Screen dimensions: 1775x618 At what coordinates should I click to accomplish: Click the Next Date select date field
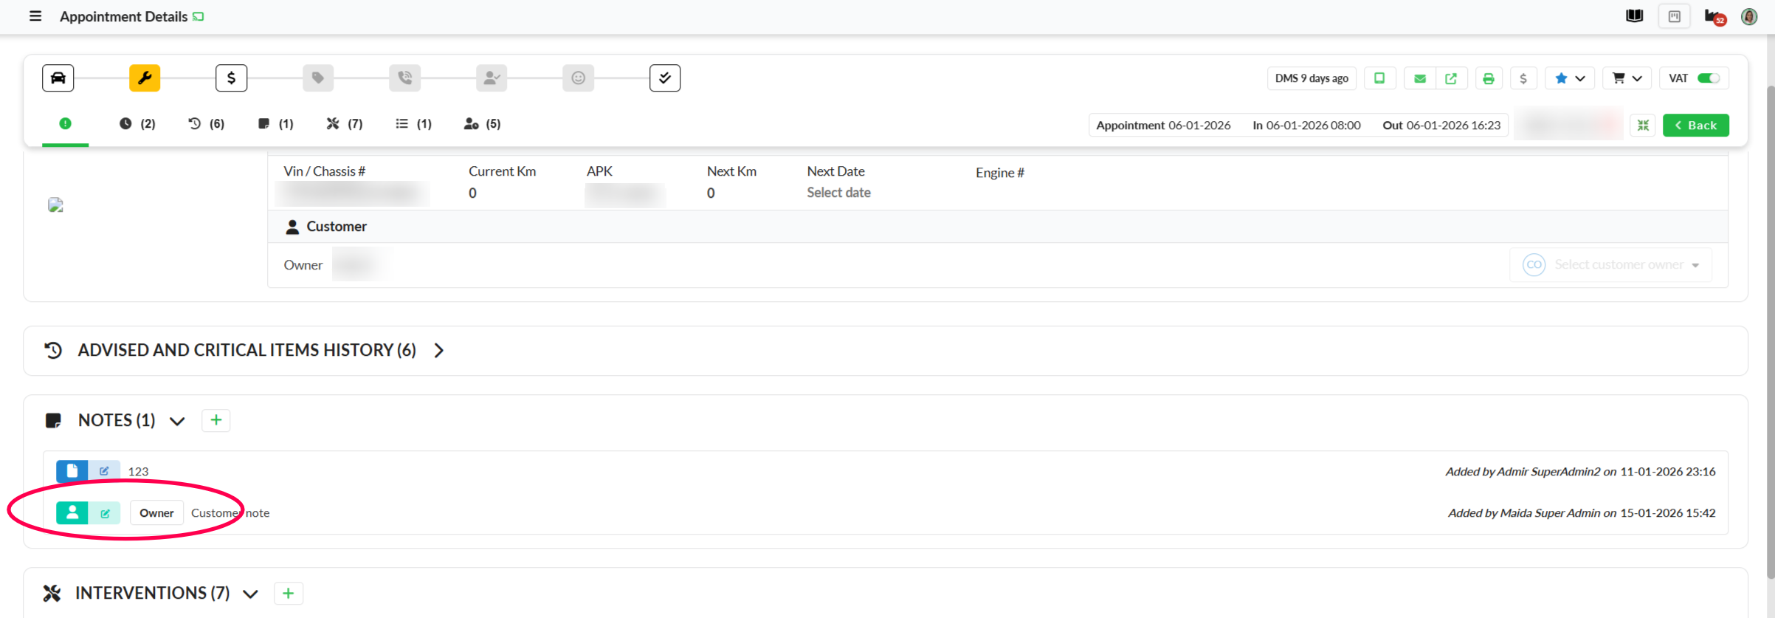coord(838,193)
